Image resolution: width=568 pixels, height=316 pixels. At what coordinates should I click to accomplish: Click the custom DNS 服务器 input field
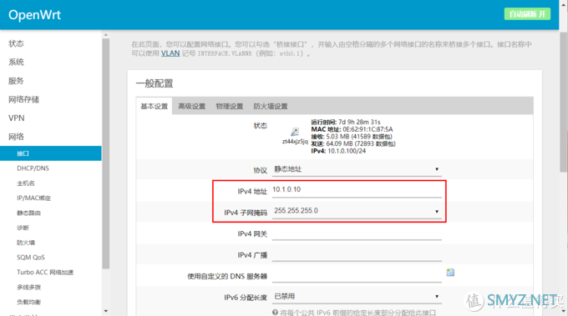tap(357, 276)
